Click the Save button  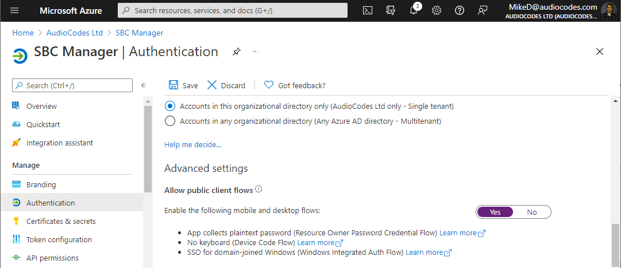183,85
